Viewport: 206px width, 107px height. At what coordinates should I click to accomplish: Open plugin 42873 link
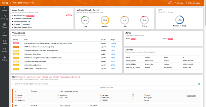point(113,58)
